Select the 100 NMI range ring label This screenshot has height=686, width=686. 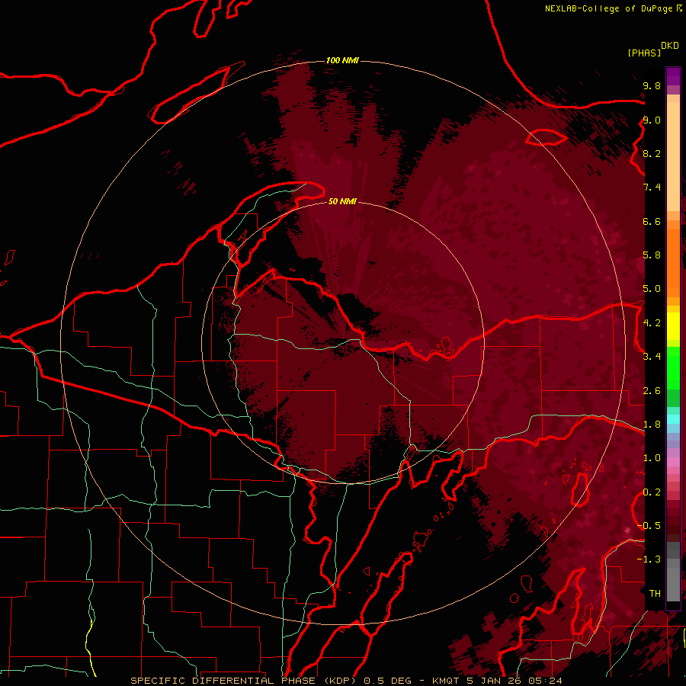point(342,60)
